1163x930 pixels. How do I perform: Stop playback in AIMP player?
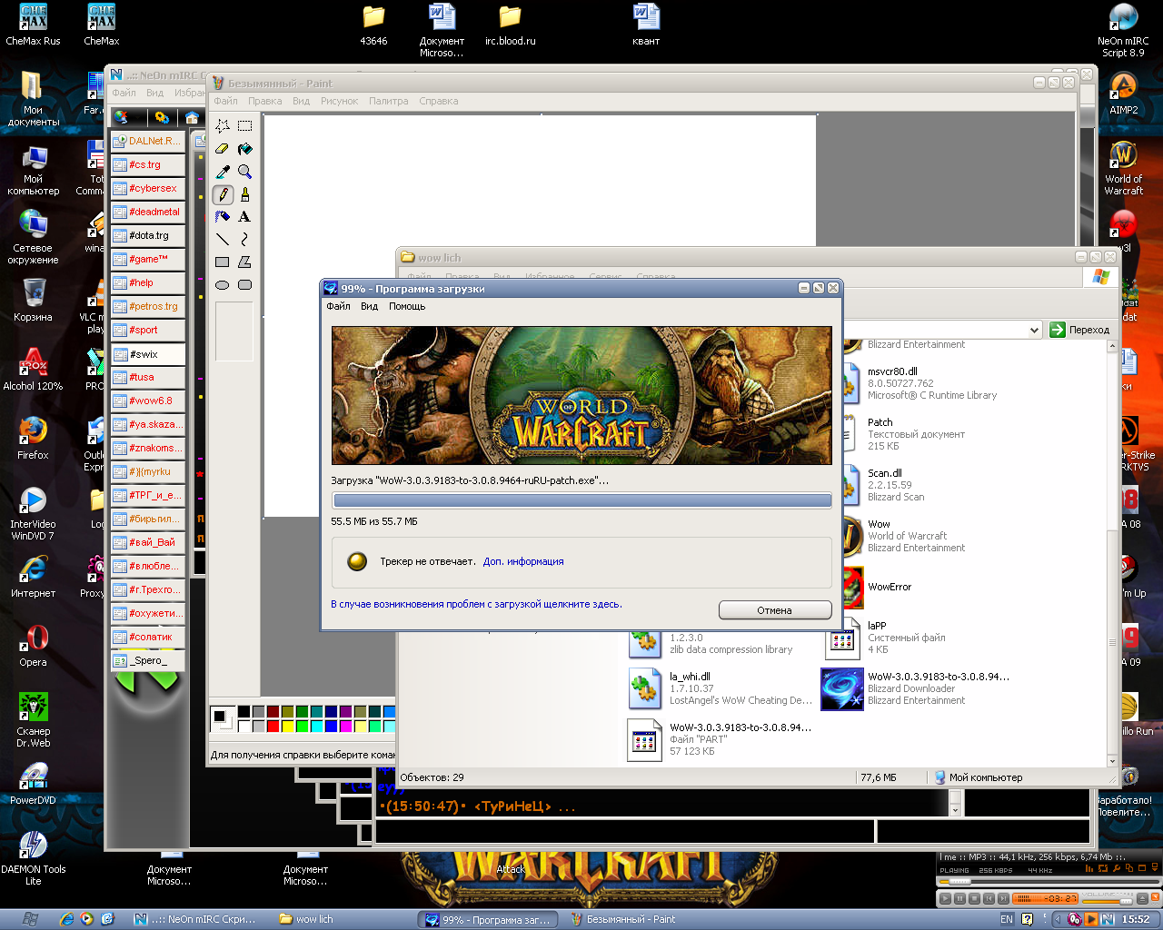pos(974,898)
